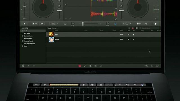Set a cue point on left deck
180x101 pixels.
click(35, 24)
